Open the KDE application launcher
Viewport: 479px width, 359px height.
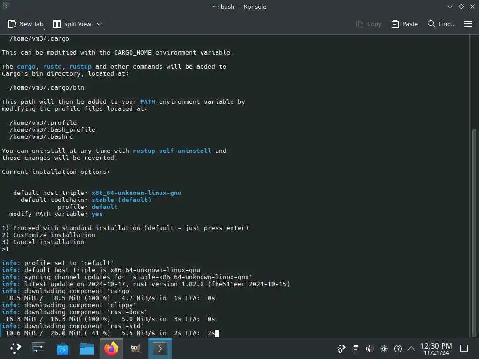point(15,349)
